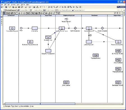Select the arrow pointer tool in diagram palette
Screen dimensions: 126x110
4,13
